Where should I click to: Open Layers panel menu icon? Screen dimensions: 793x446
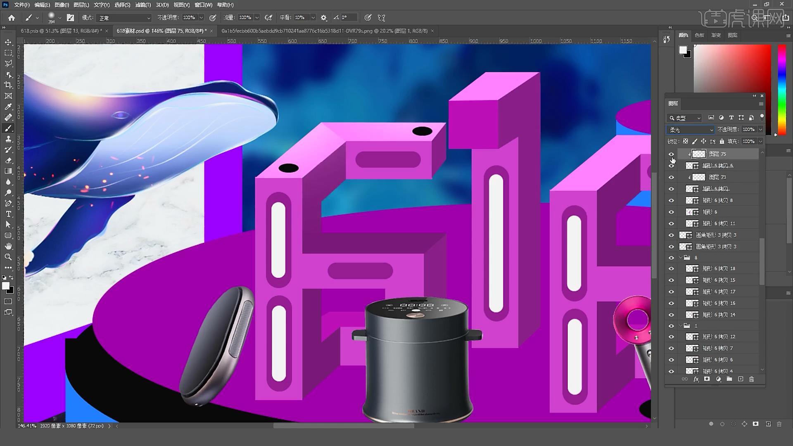pyautogui.click(x=761, y=104)
